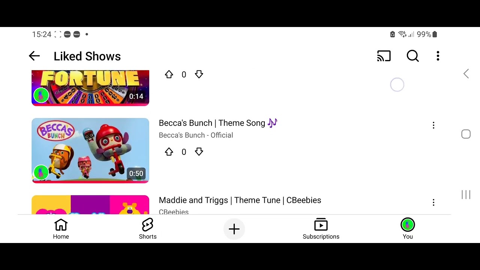The height and width of the screenshot is (270, 480).
Task: Downvote the Becca's Bunch Theme Song video
Action: click(199, 152)
